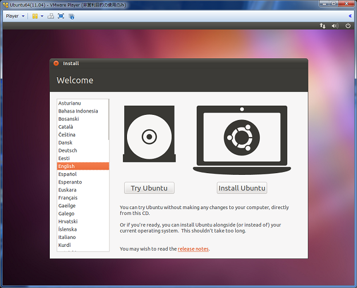
Task: Select Deutsch language
Action: 83,150
